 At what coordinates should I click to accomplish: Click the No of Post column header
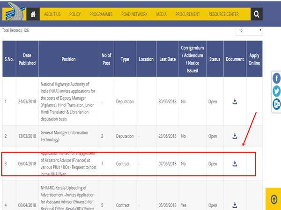tap(106, 59)
